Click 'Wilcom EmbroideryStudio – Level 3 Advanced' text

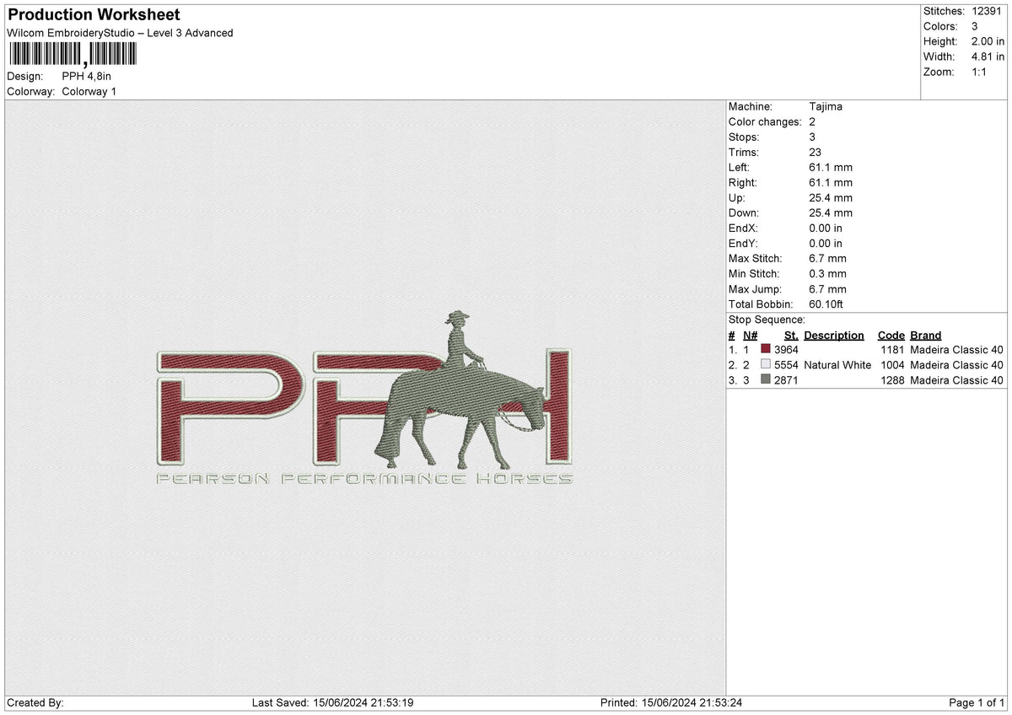tap(120, 33)
